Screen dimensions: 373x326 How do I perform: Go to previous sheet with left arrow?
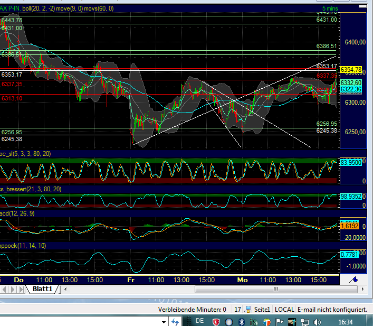(4, 290)
